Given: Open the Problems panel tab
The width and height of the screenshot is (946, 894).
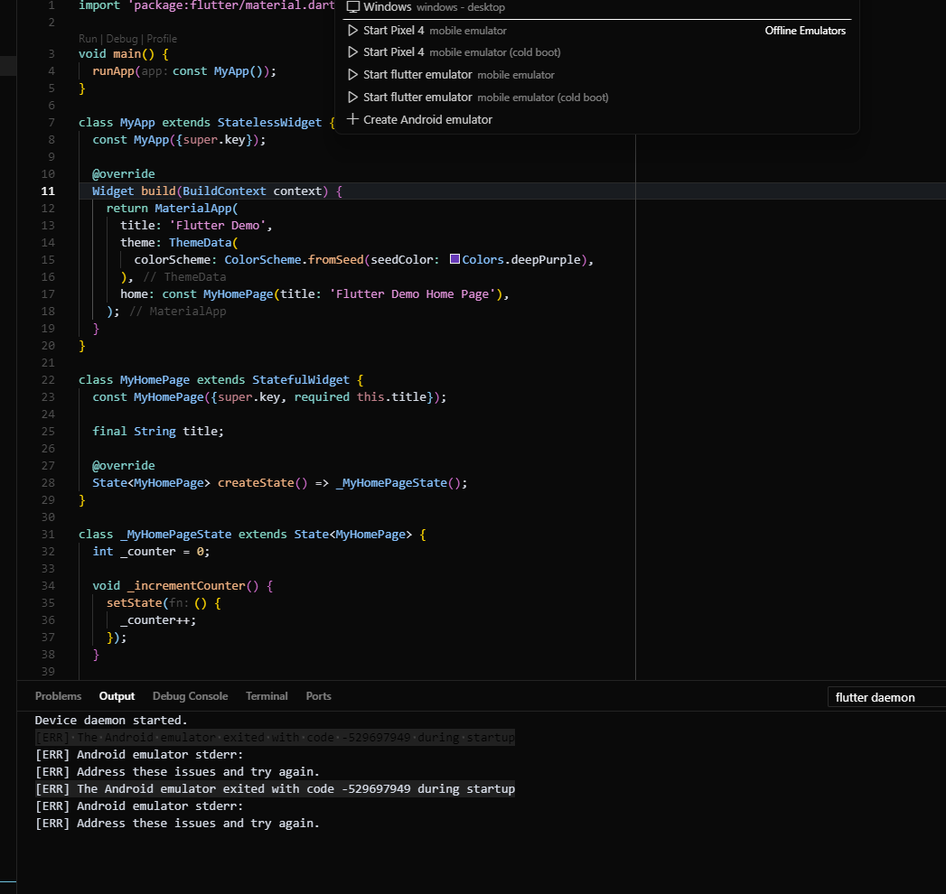Looking at the screenshot, I should [58, 696].
